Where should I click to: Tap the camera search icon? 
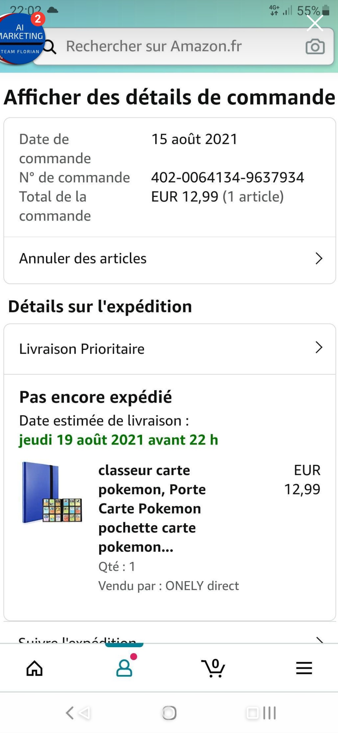click(315, 47)
